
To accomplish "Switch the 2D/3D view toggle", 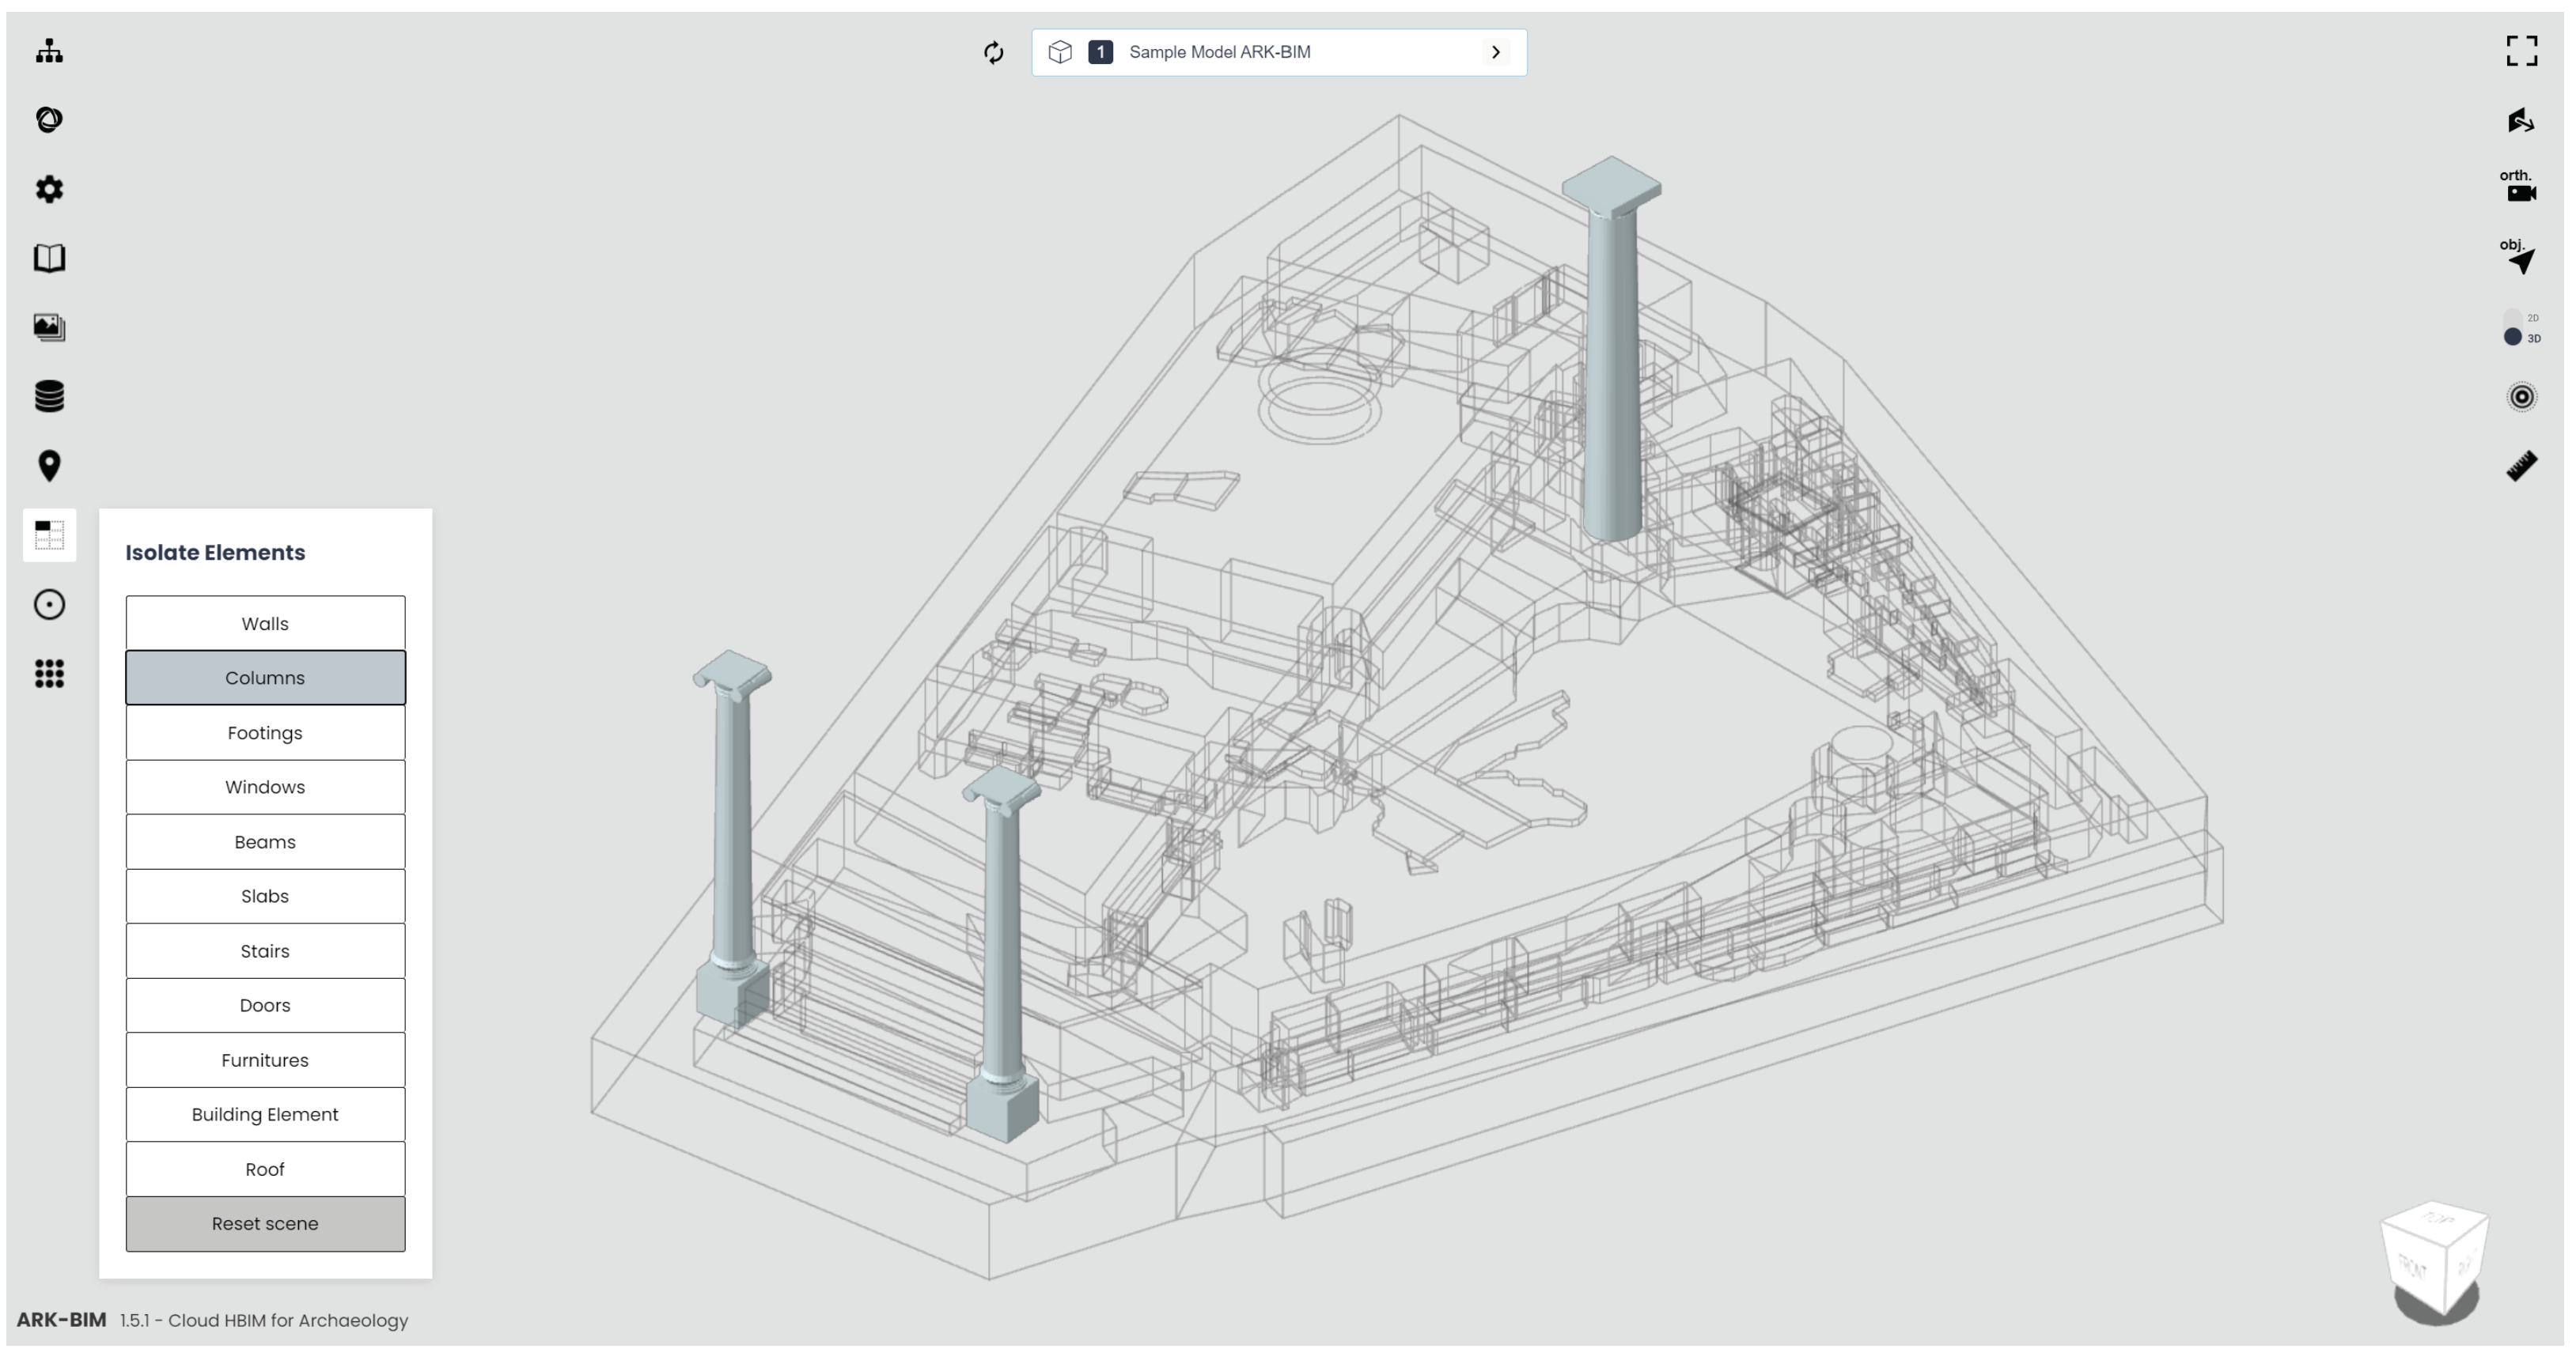I will click(2514, 328).
